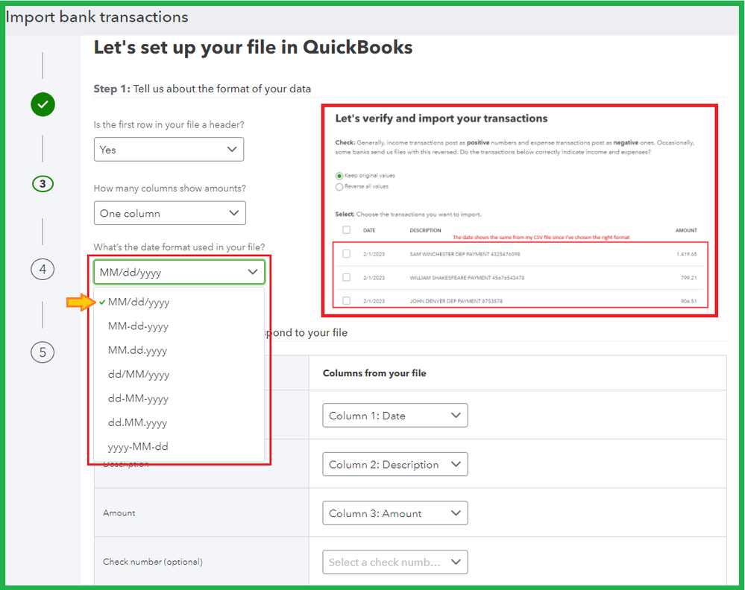Choose dd/MM/yyyy from the date format list
The height and width of the screenshot is (590, 745).
tap(139, 375)
